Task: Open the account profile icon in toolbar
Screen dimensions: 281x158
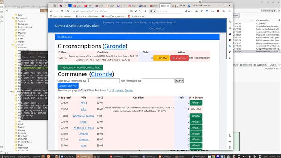Action: click(x=196, y=11)
